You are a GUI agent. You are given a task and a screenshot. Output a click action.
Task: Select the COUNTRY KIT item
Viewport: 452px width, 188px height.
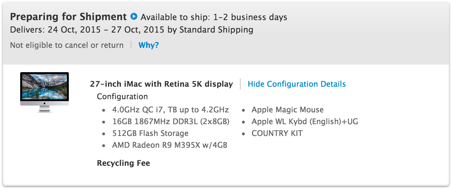277,134
